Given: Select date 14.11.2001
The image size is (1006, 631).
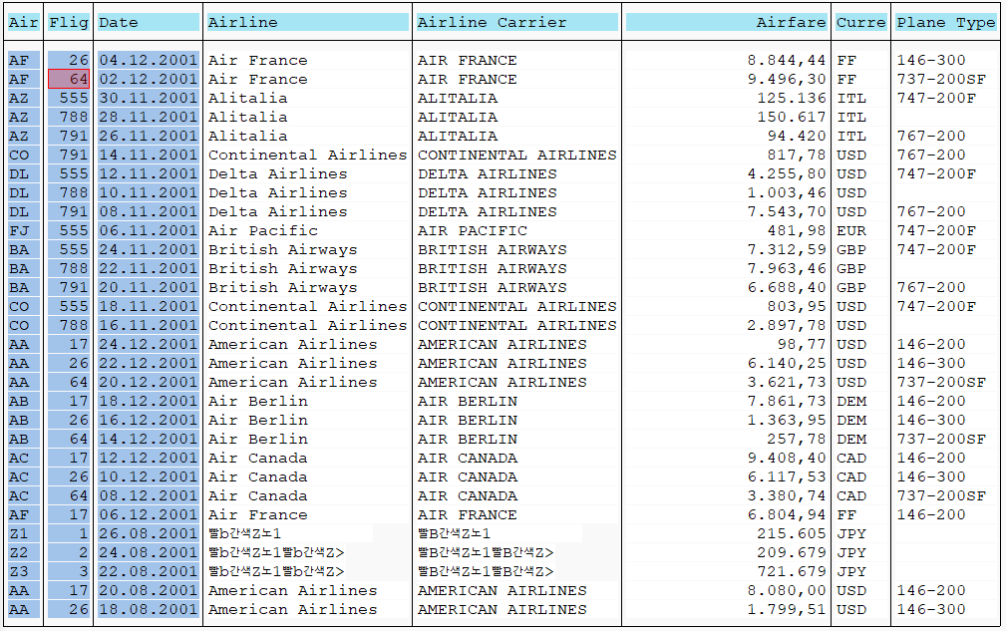Looking at the screenshot, I should pyautogui.click(x=149, y=155).
